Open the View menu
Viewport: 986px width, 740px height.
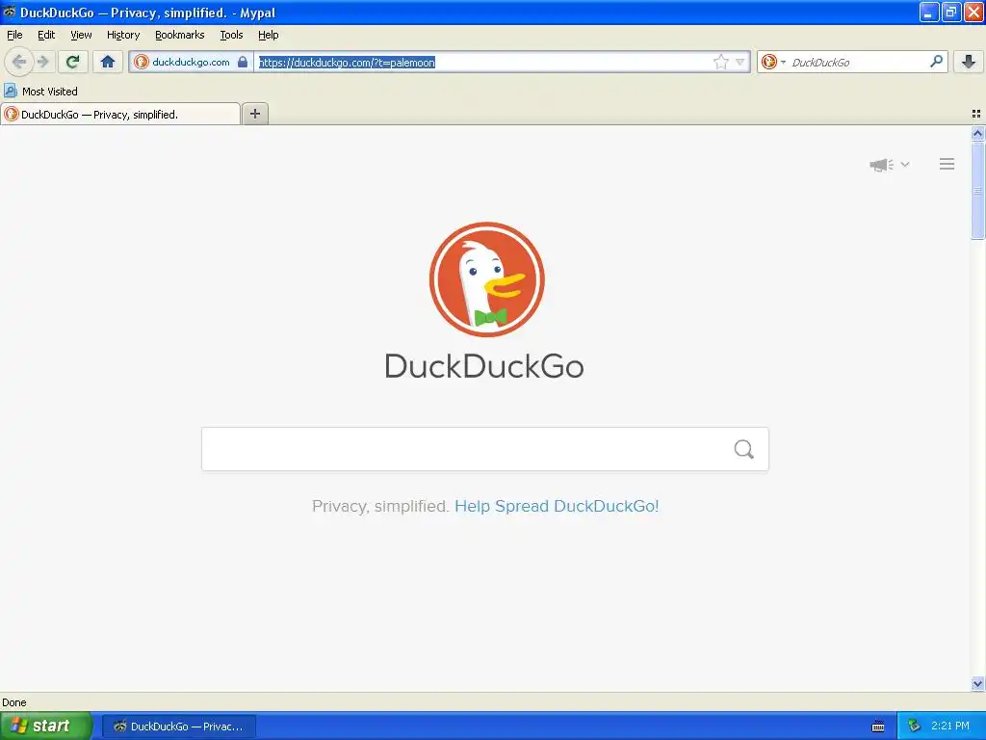[81, 35]
